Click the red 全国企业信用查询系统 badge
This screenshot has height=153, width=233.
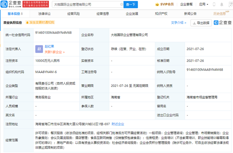pos(36,4)
